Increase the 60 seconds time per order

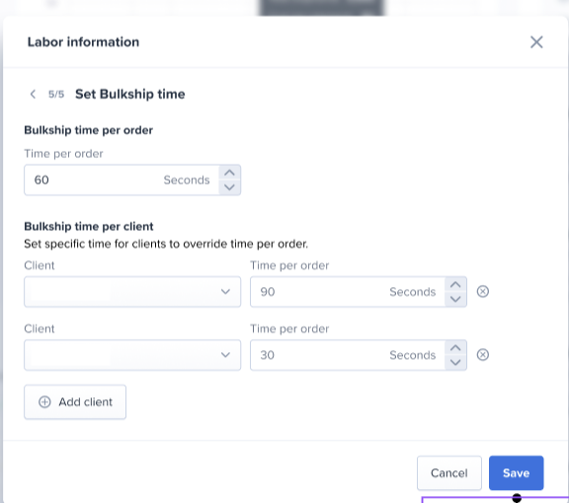(x=229, y=173)
